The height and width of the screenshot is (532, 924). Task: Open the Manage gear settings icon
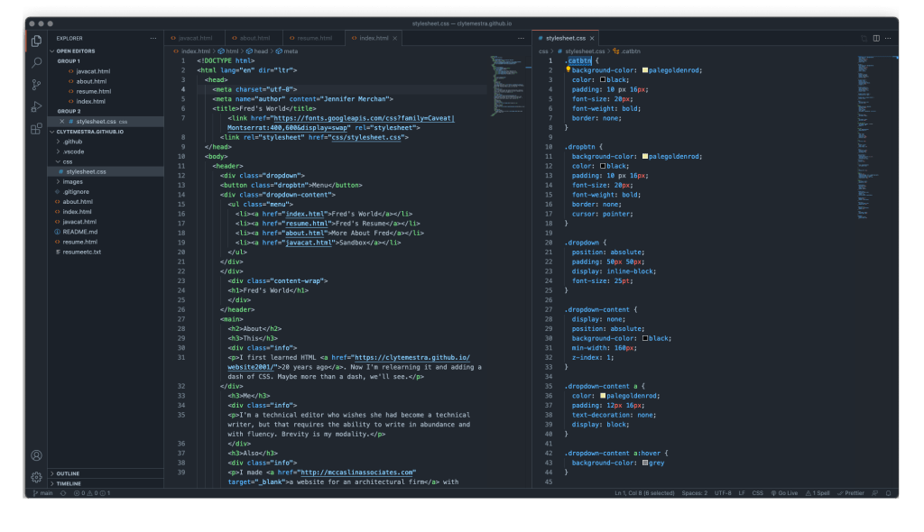point(36,476)
